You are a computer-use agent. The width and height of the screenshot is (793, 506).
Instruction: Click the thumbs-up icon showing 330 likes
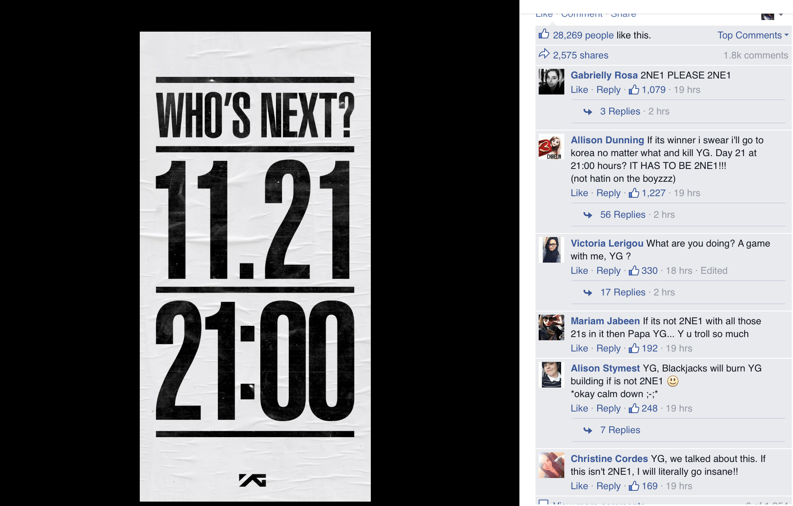point(634,271)
